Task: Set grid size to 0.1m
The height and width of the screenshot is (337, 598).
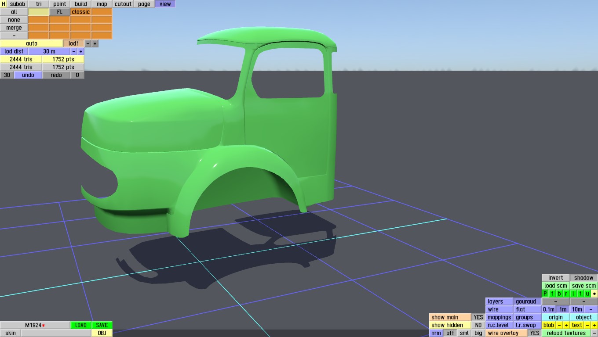Action: (x=549, y=309)
